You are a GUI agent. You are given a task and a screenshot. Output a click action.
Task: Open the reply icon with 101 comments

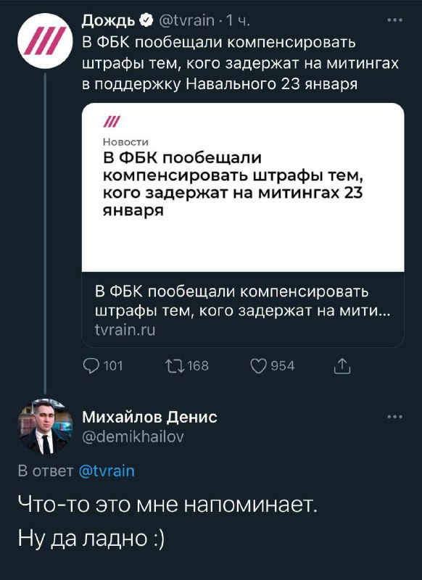click(x=91, y=366)
